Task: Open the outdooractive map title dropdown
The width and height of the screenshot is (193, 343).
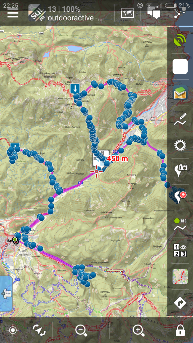Action: (75, 18)
